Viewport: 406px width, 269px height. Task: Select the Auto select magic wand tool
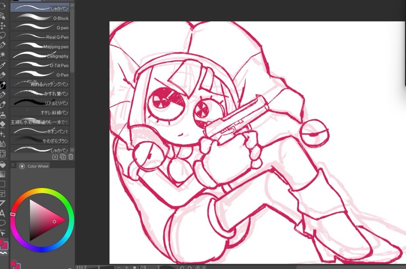tap(3, 54)
